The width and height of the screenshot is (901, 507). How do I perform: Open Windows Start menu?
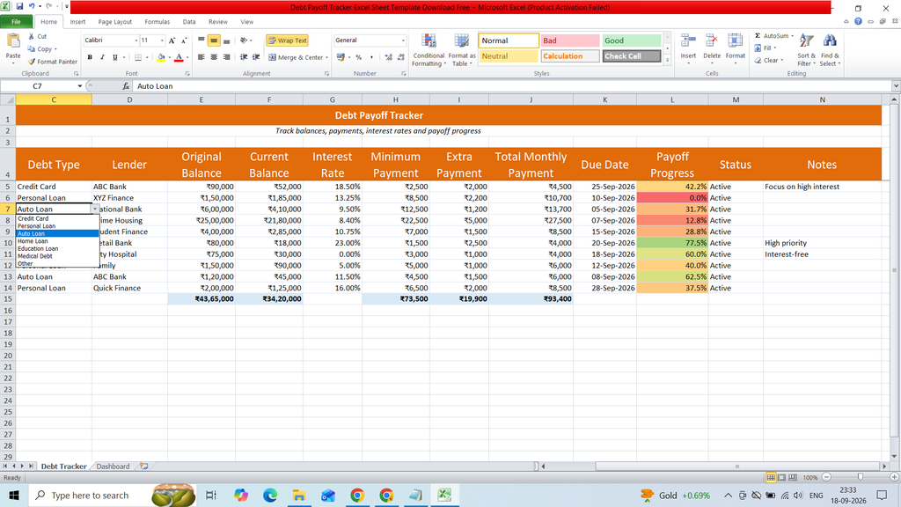(x=14, y=495)
